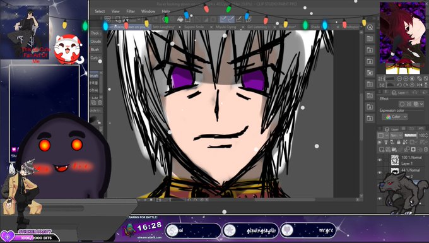Open the View menu

click(115, 11)
